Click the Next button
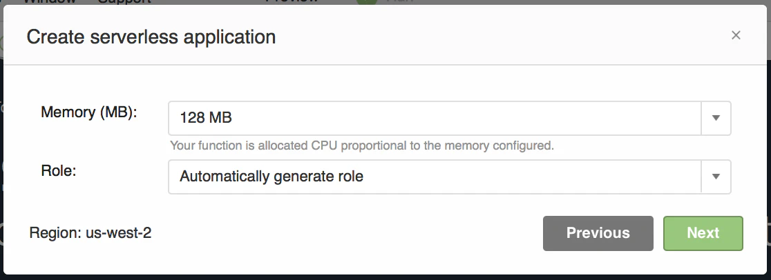The image size is (771, 280). click(703, 233)
